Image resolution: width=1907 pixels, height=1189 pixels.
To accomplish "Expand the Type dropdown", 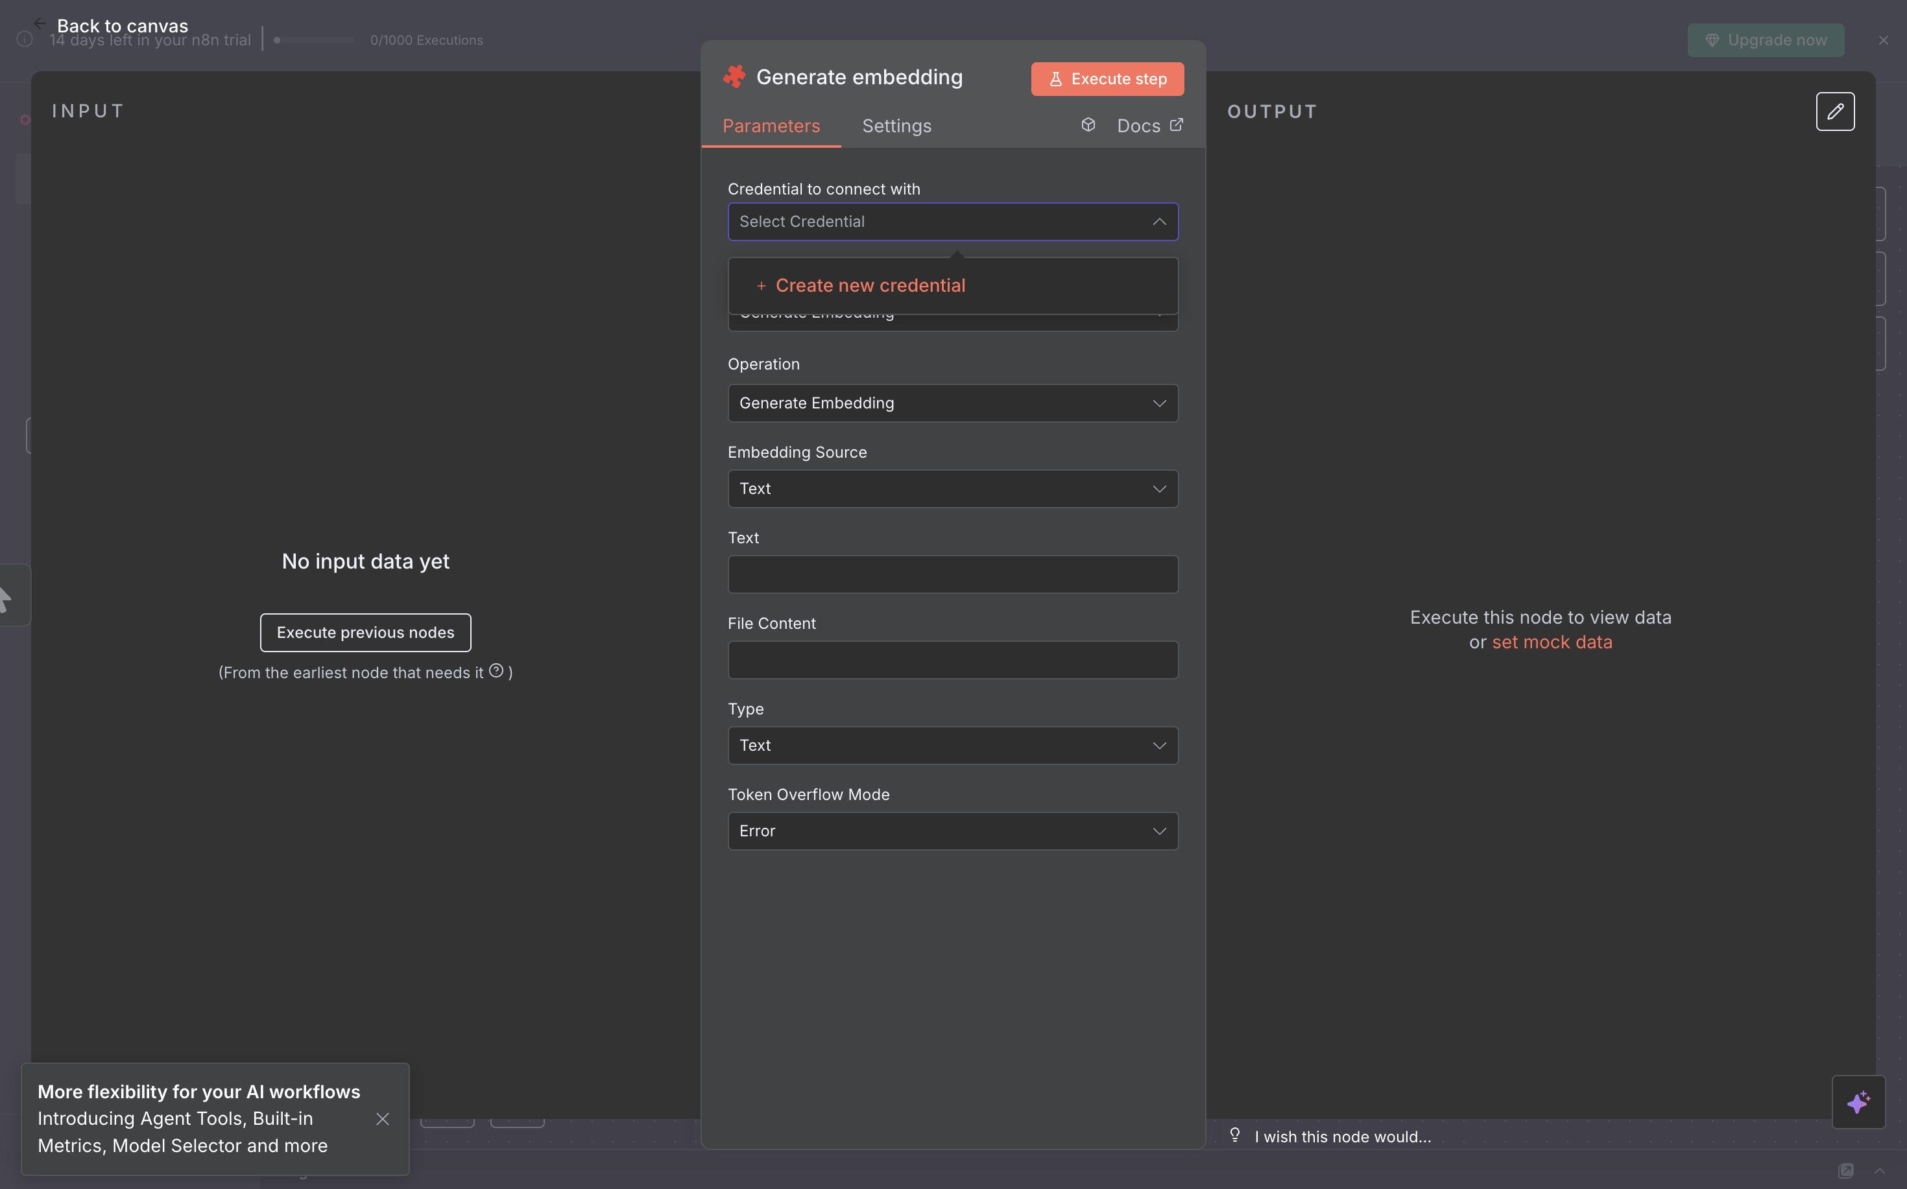I will [953, 746].
